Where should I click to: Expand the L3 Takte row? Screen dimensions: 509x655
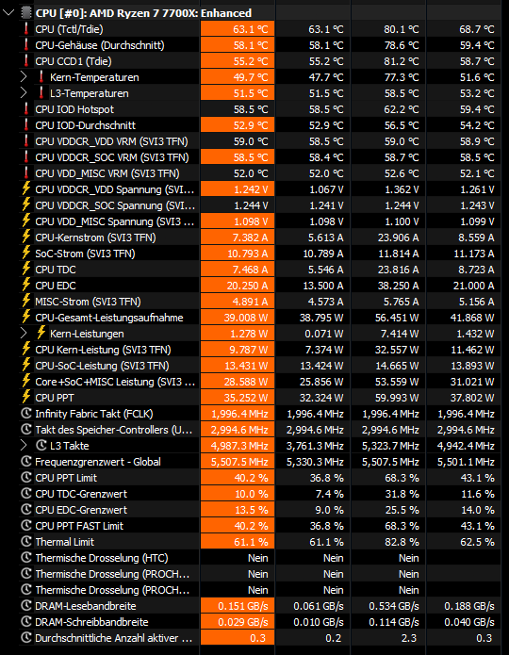tap(24, 446)
